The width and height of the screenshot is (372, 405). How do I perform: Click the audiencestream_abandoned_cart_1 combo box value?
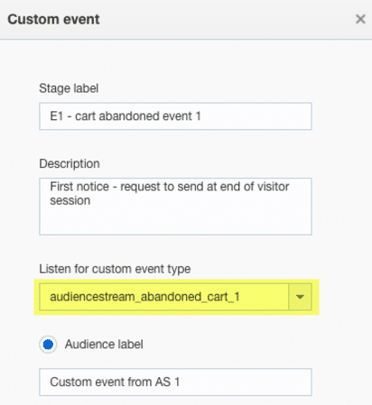(x=164, y=297)
